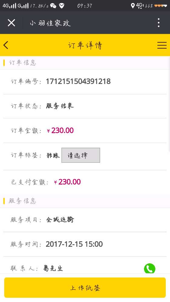Call 葛先生 using green phone icon
This screenshot has width=170, height=302.
point(149,268)
